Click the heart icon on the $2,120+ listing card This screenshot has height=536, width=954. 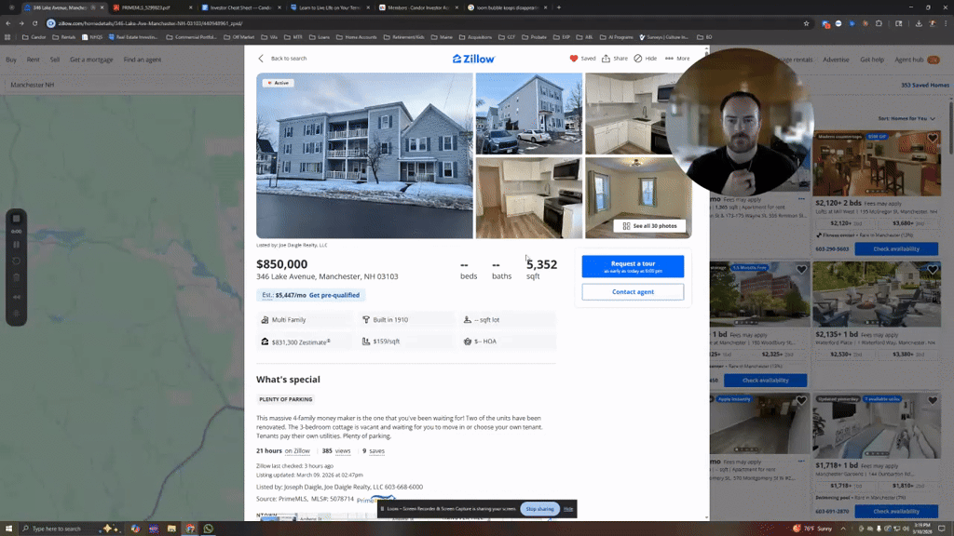pyautogui.click(x=931, y=137)
